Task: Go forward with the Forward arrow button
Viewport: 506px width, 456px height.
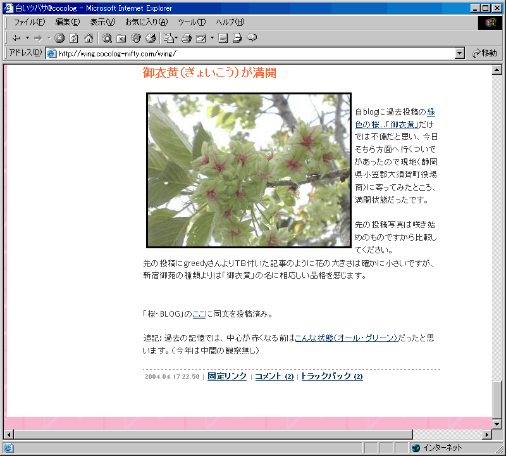Action: click(38, 38)
